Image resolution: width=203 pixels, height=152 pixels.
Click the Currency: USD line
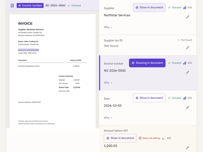pos(64,91)
